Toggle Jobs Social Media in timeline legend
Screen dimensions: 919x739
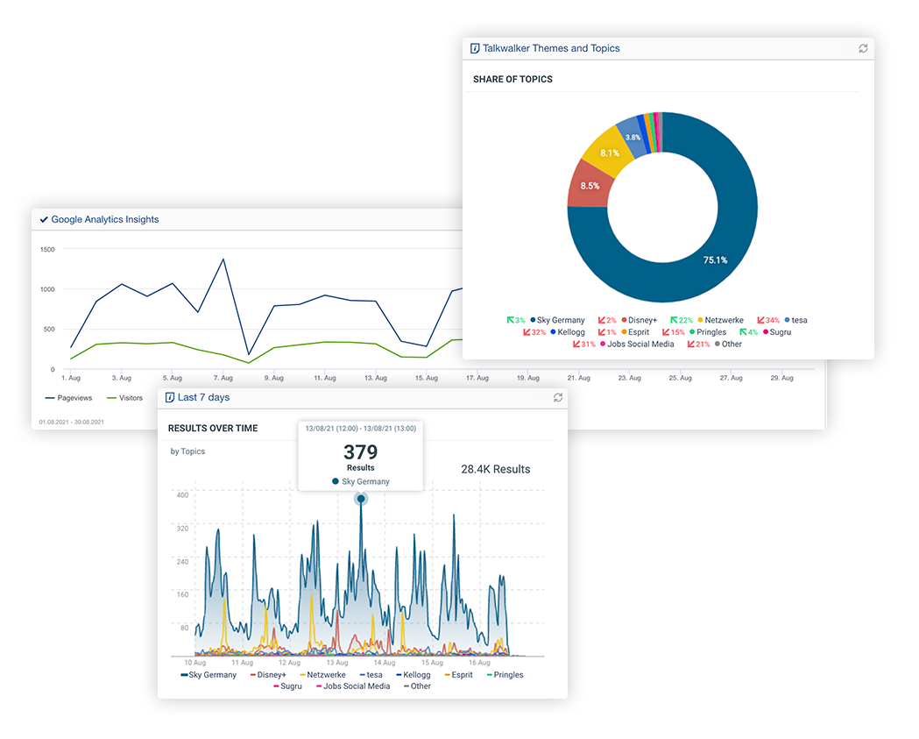[x=353, y=686]
